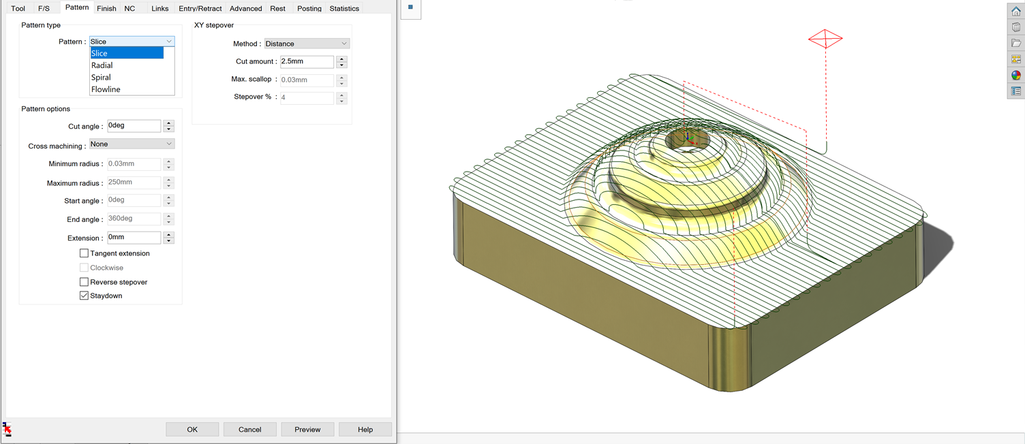
Task: Open the View Palette panel
Action: [x=1015, y=59]
